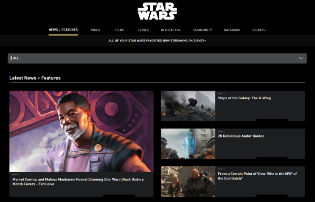Open the Black History Month covers image
315x202 pixels.
click(x=82, y=131)
